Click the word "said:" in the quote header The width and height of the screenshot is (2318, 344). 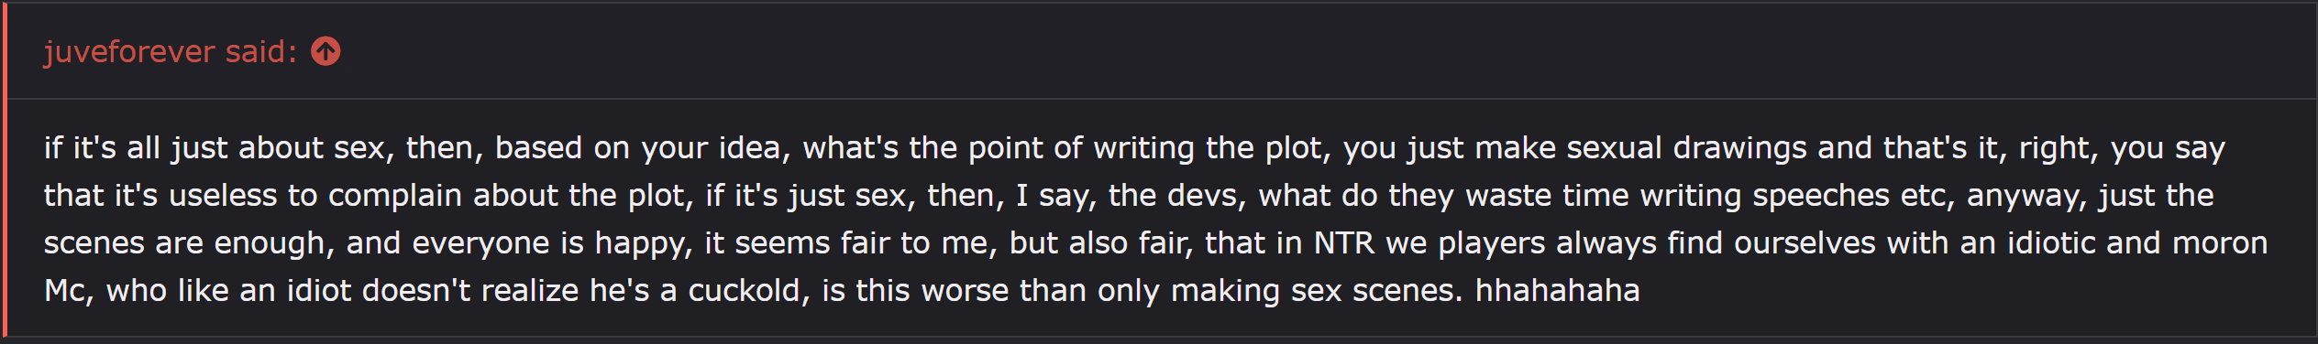pos(261,51)
